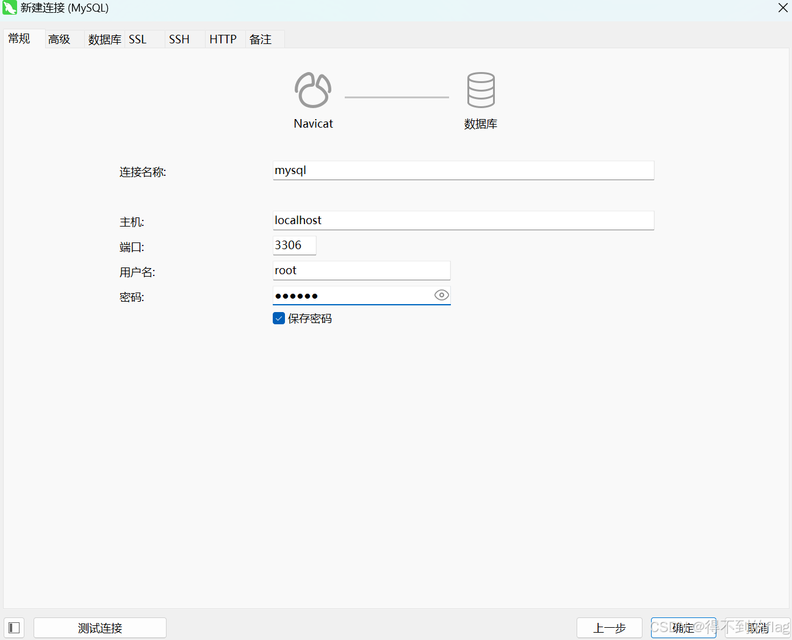Click the connection name field containing mysql
The width and height of the screenshot is (792, 640).
pos(463,170)
